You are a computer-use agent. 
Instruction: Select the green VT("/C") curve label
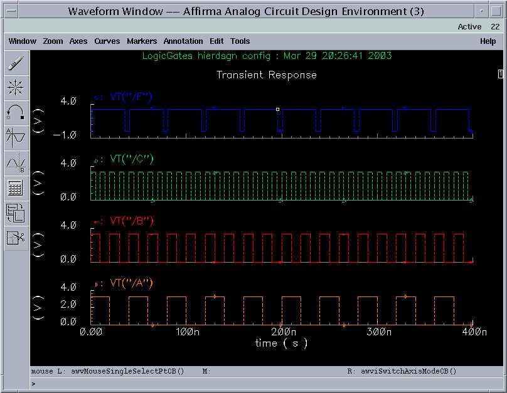coord(132,159)
